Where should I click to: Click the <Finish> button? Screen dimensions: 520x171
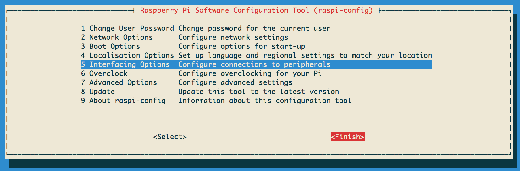tap(347, 137)
